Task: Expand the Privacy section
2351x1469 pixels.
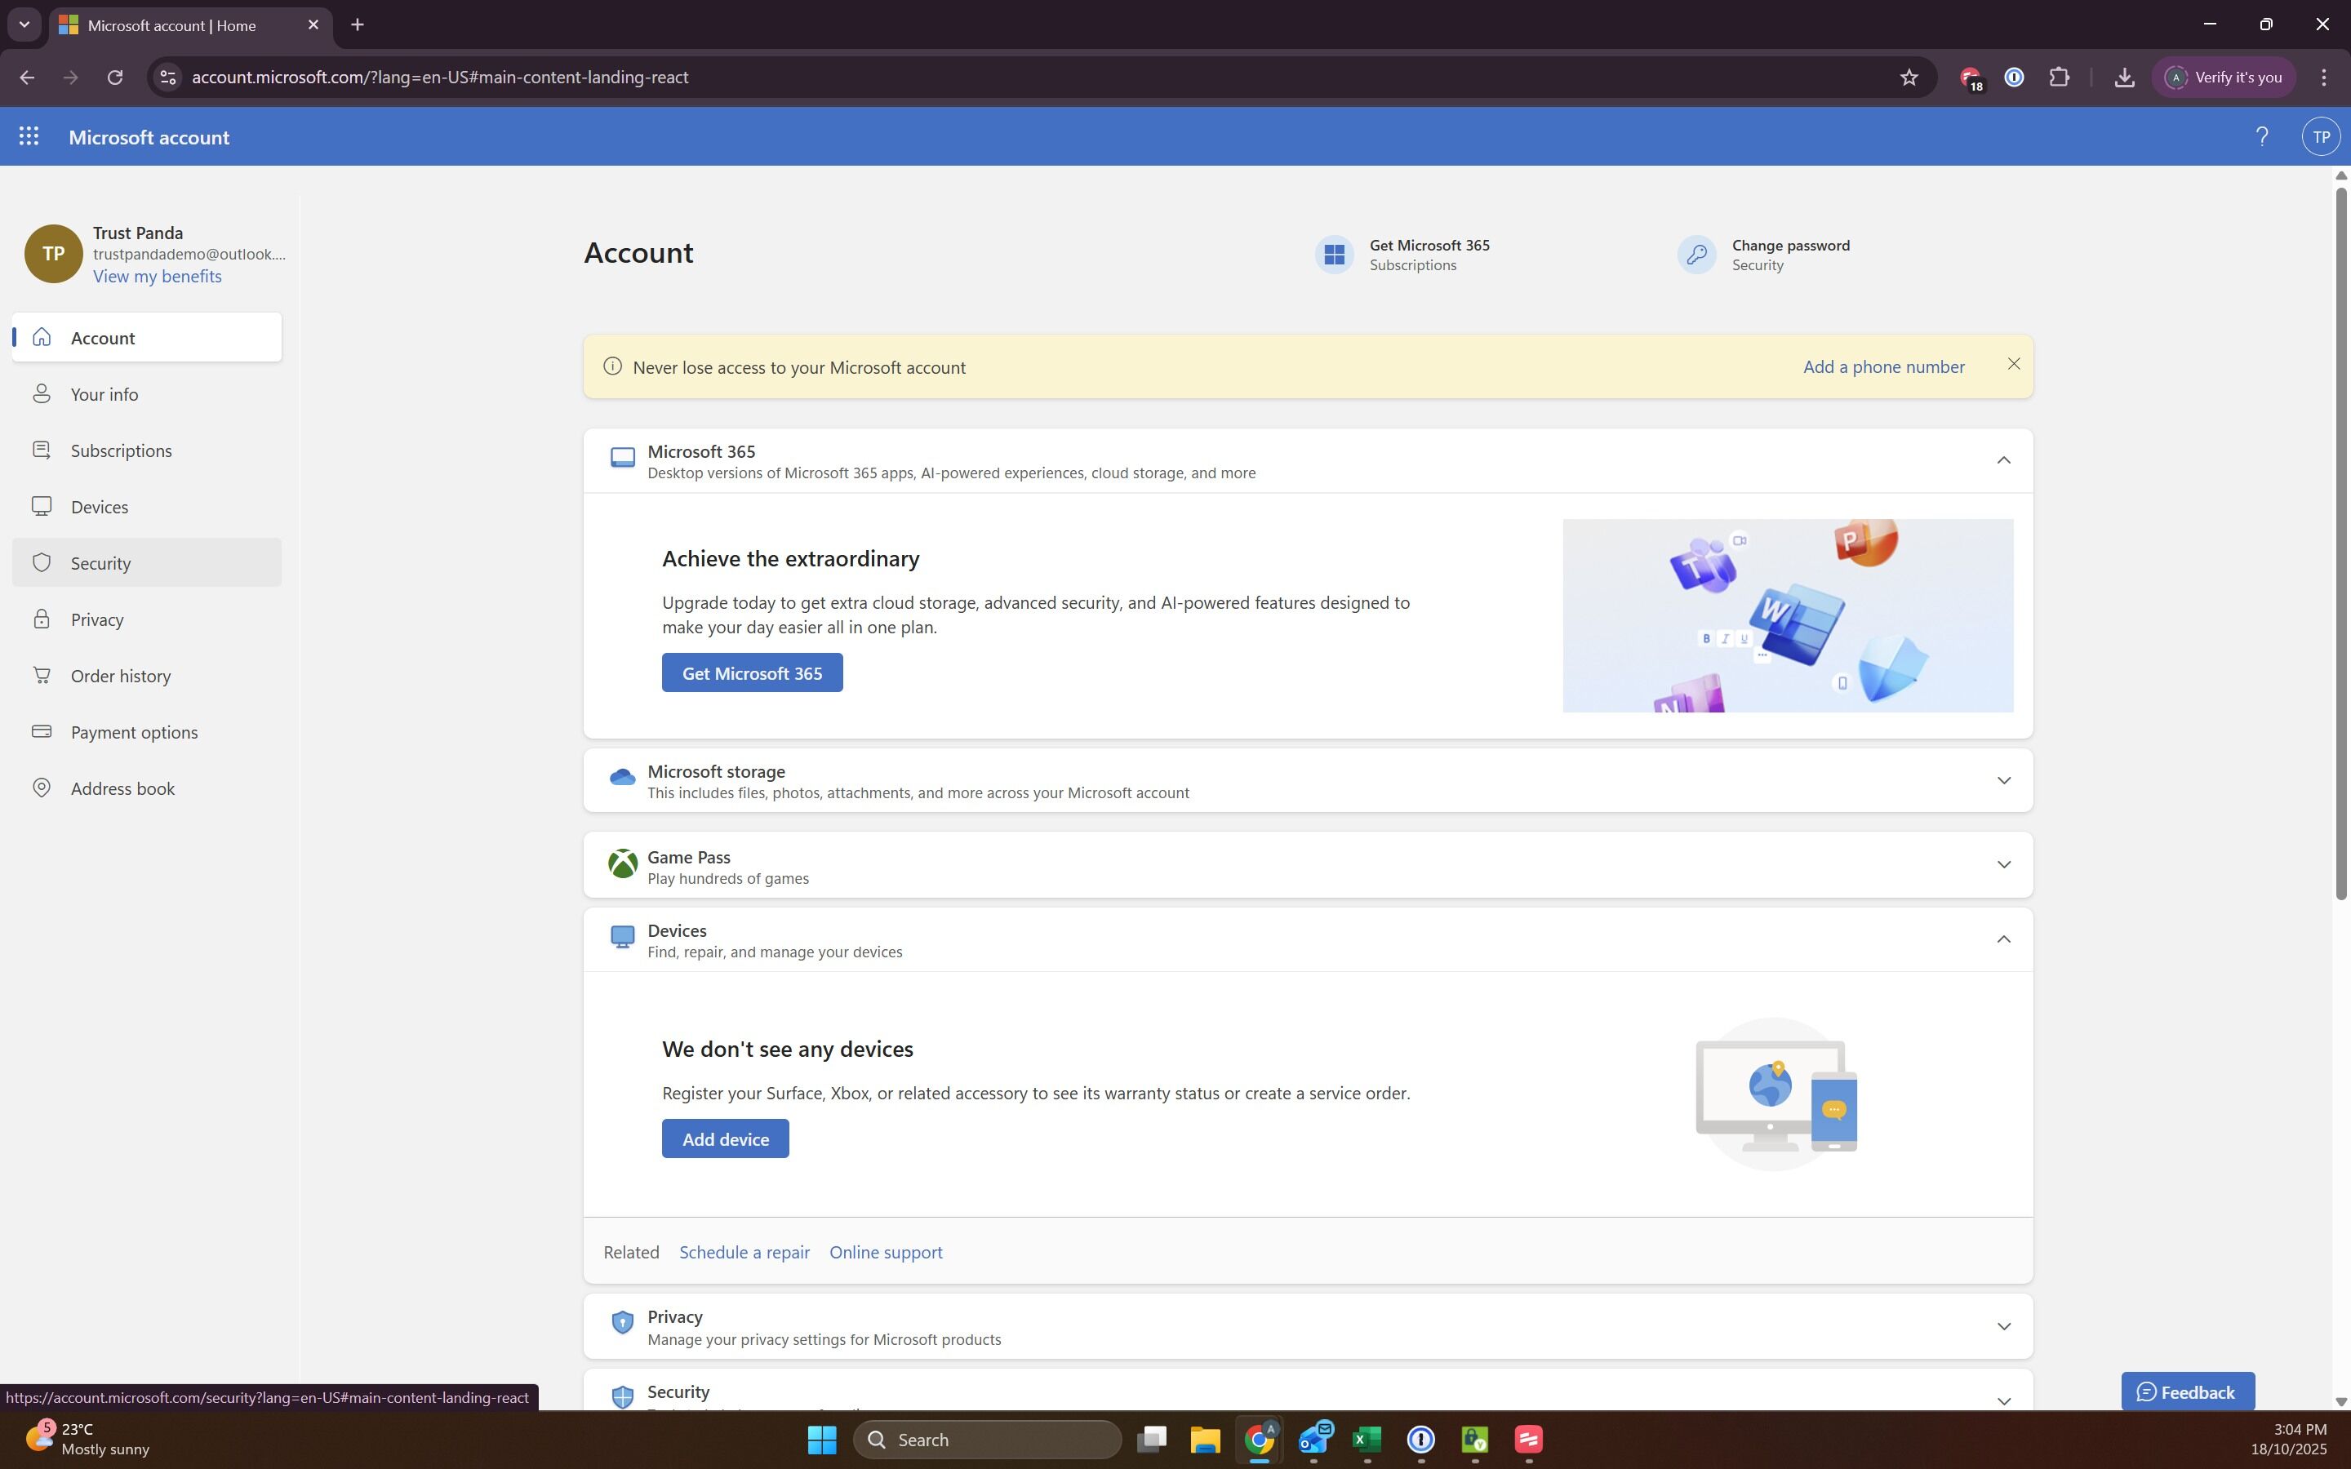Action: (2002, 1327)
